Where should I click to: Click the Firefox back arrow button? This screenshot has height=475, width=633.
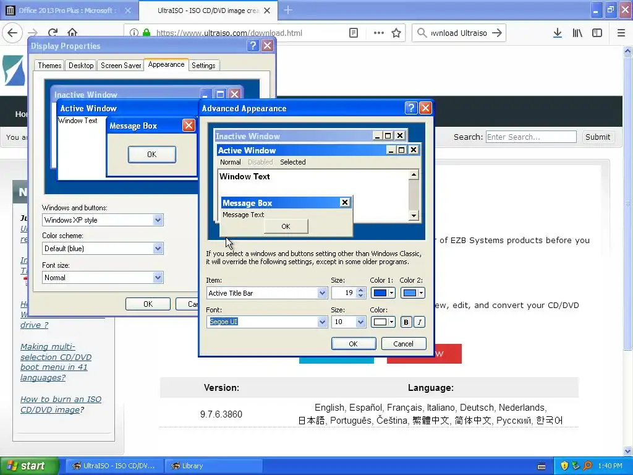[12, 33]
